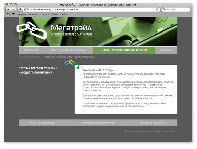
Task: Open the Google search magnifier dropdown
Action: point(164,9)
